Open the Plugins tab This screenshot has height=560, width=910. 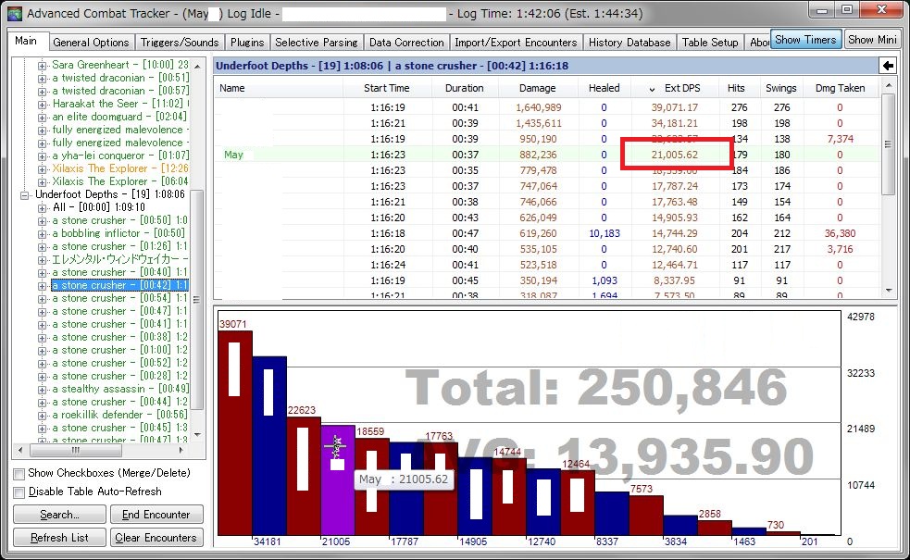(x=246, y=43)
